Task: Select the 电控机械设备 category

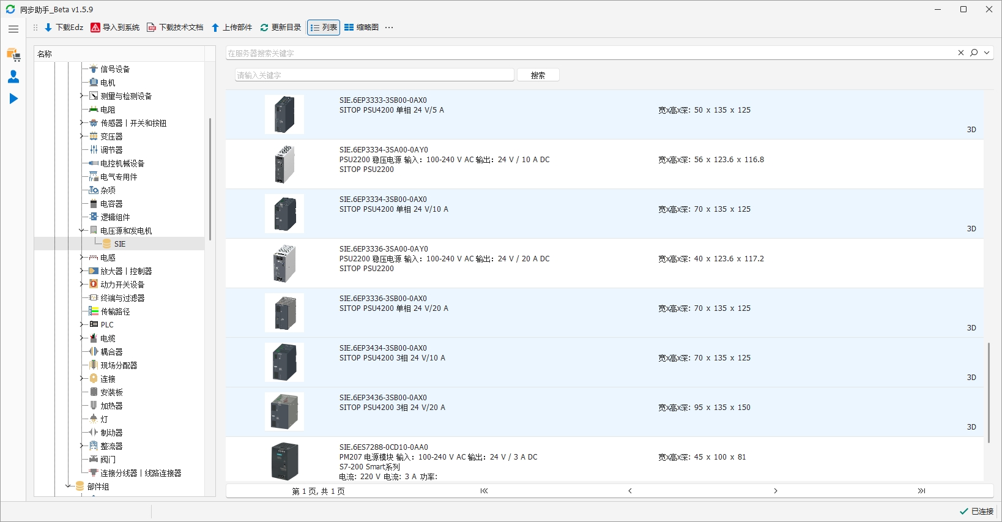Action: coord(122,163)
